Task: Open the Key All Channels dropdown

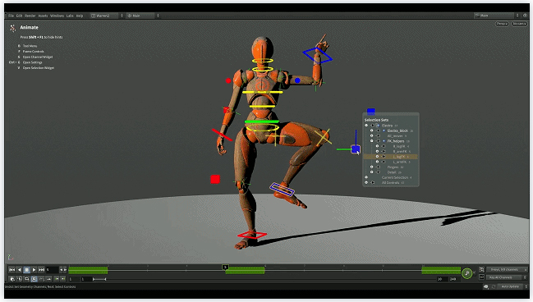Action: tap(507, 277)
